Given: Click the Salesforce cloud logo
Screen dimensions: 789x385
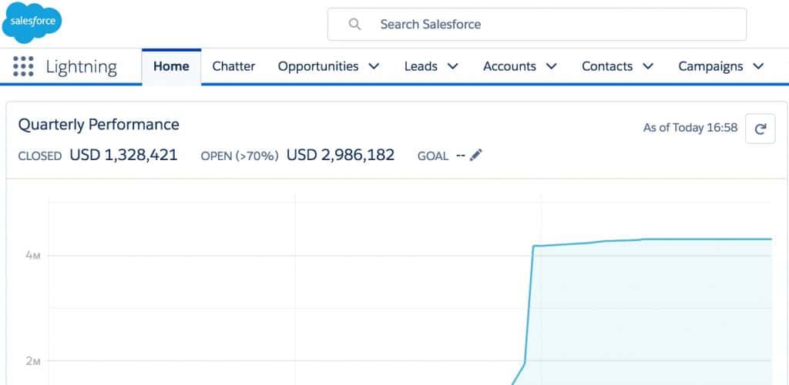Looking at the screenshot, I should 32,22.
